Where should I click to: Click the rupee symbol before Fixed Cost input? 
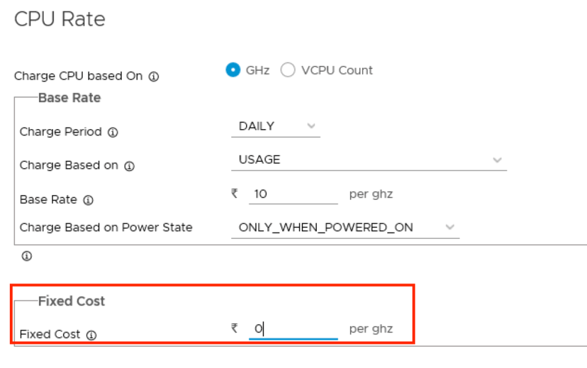coord(234,328)
